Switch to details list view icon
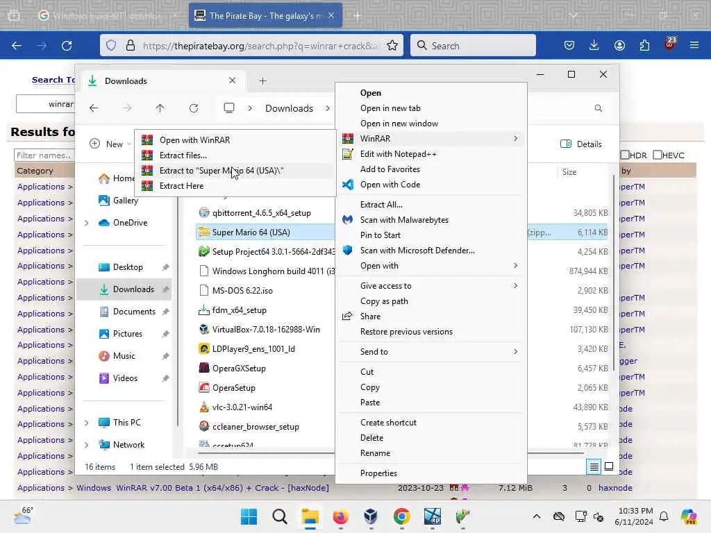Viewport: 711px width, 533px height. 594,466
